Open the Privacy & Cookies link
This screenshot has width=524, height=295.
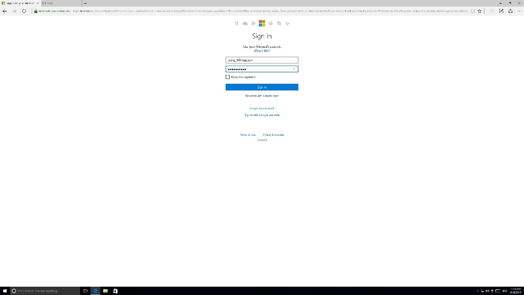tap(273, 135)
